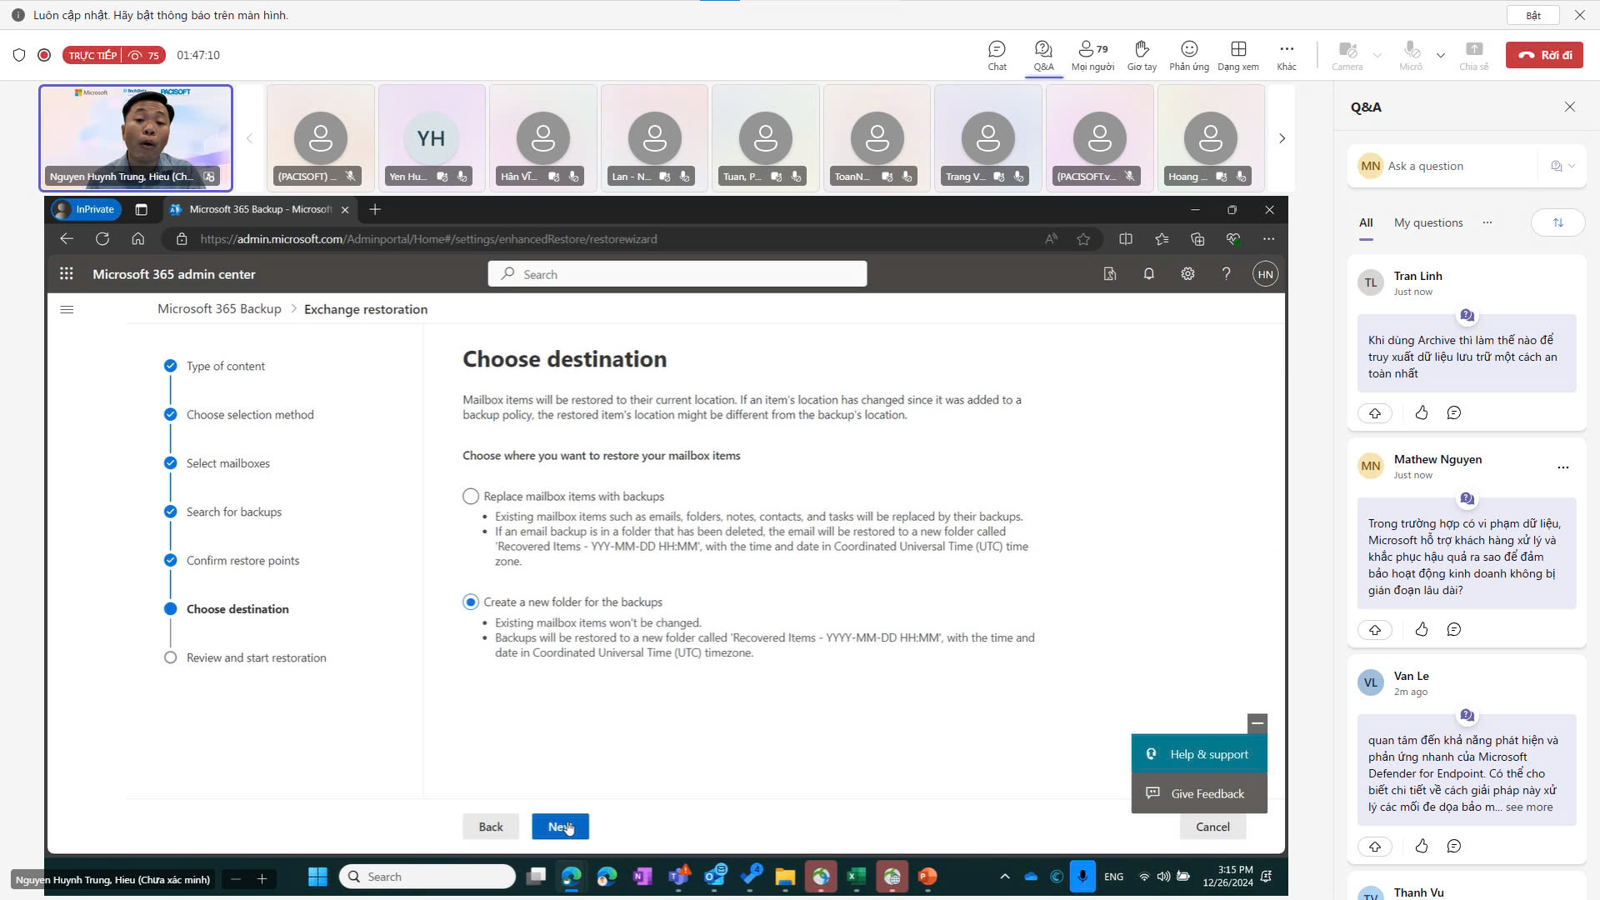
Task: Switch to the My questions tab
Action: 1428,222
